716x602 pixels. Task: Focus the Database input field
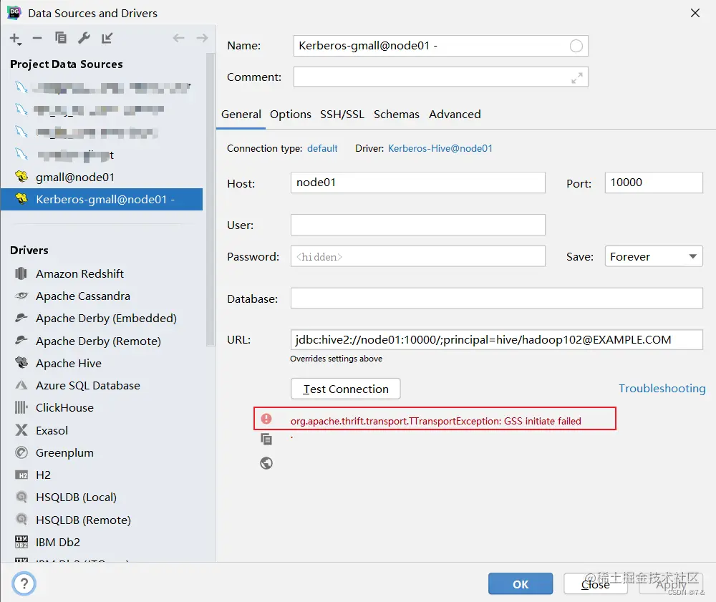[496, 298]
